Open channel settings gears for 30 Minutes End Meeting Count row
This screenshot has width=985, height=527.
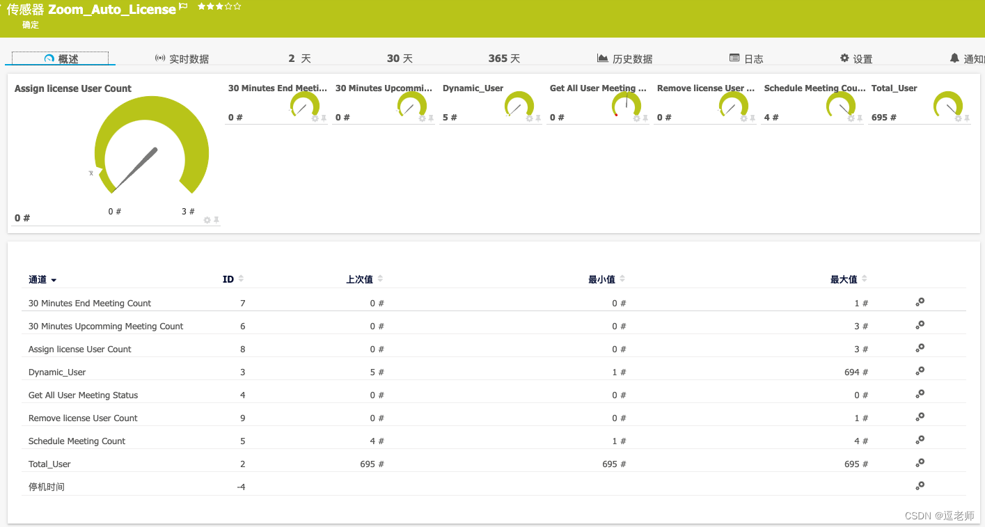pos(920,302)
